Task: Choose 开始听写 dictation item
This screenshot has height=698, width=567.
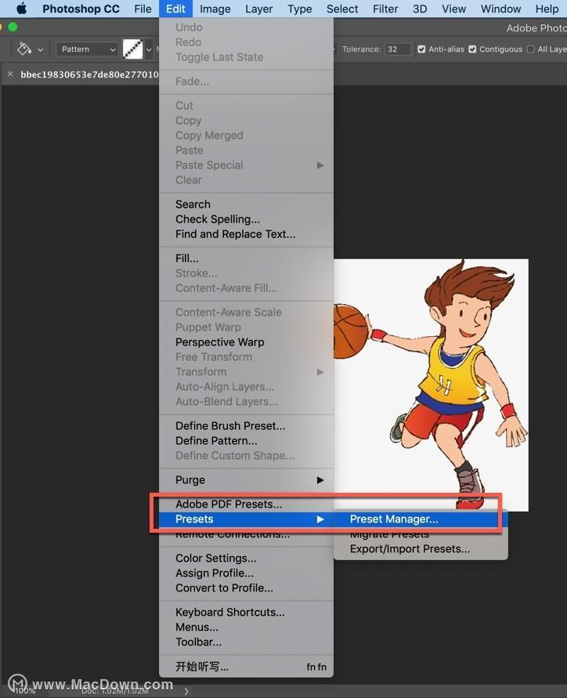Action: coord(246,667)
